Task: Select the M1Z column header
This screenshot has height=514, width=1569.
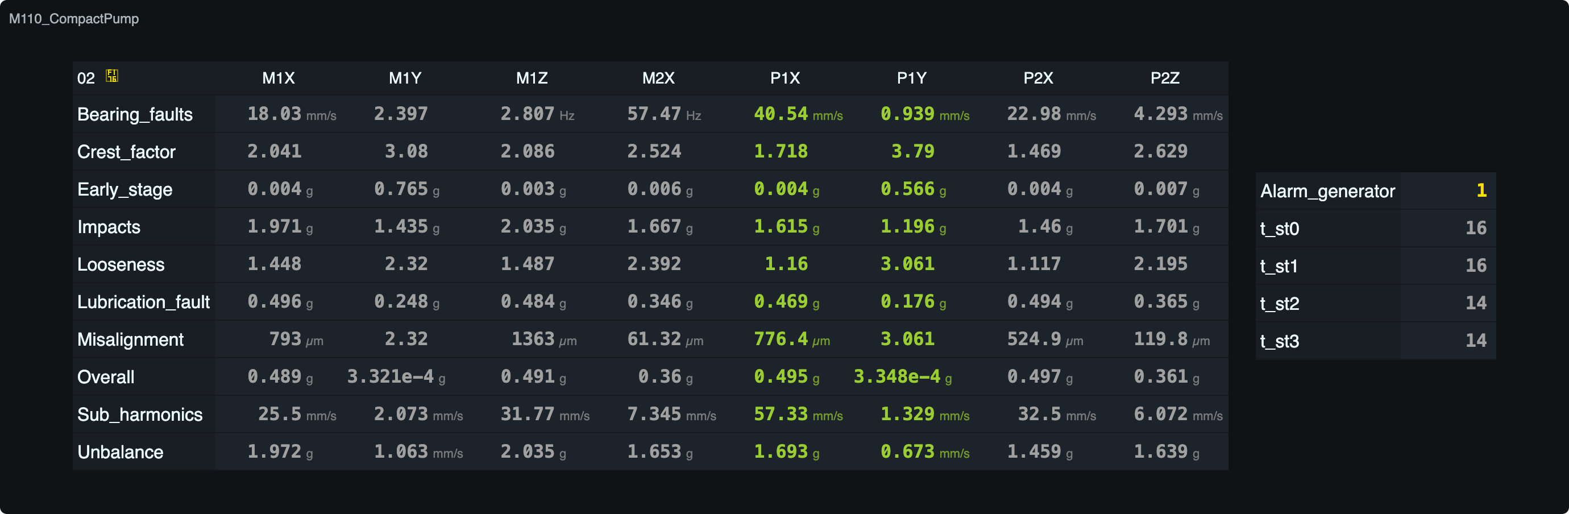Action: pyautogui.click(x=532, y=78)
